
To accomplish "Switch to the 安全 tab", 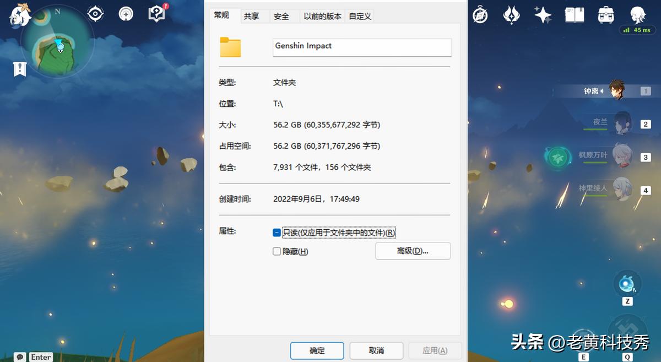I will (x=281, y=17).
